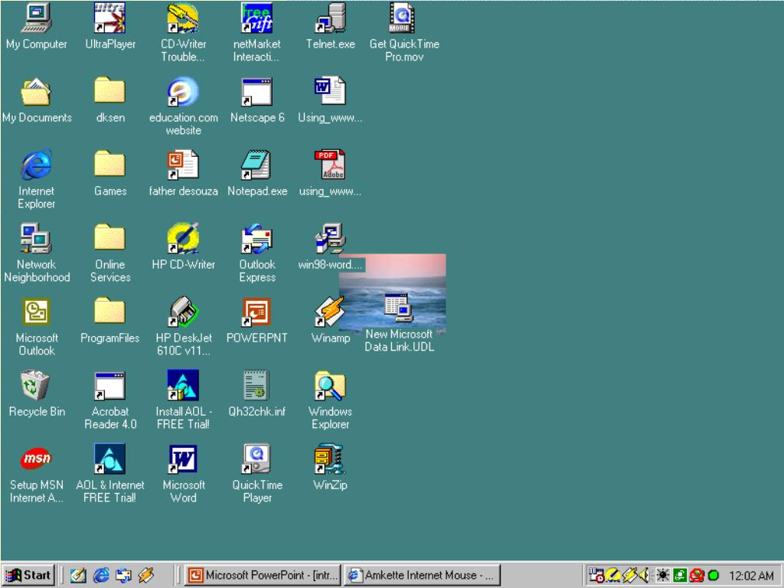
Task: Select the Games folder
Action: coord(109,165)
